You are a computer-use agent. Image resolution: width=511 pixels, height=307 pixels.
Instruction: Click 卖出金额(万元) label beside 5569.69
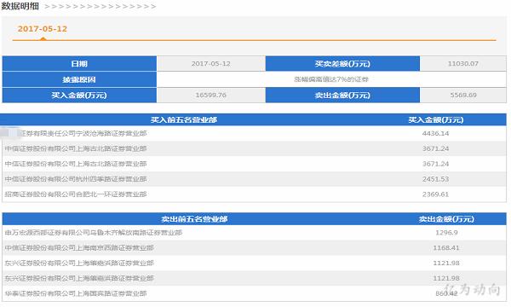coord(342,96)
